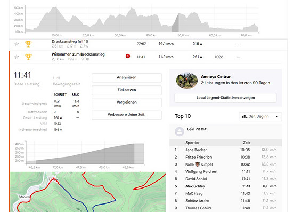Star the Wilkommen zum Drecksanstieg segment

(17, 57)
